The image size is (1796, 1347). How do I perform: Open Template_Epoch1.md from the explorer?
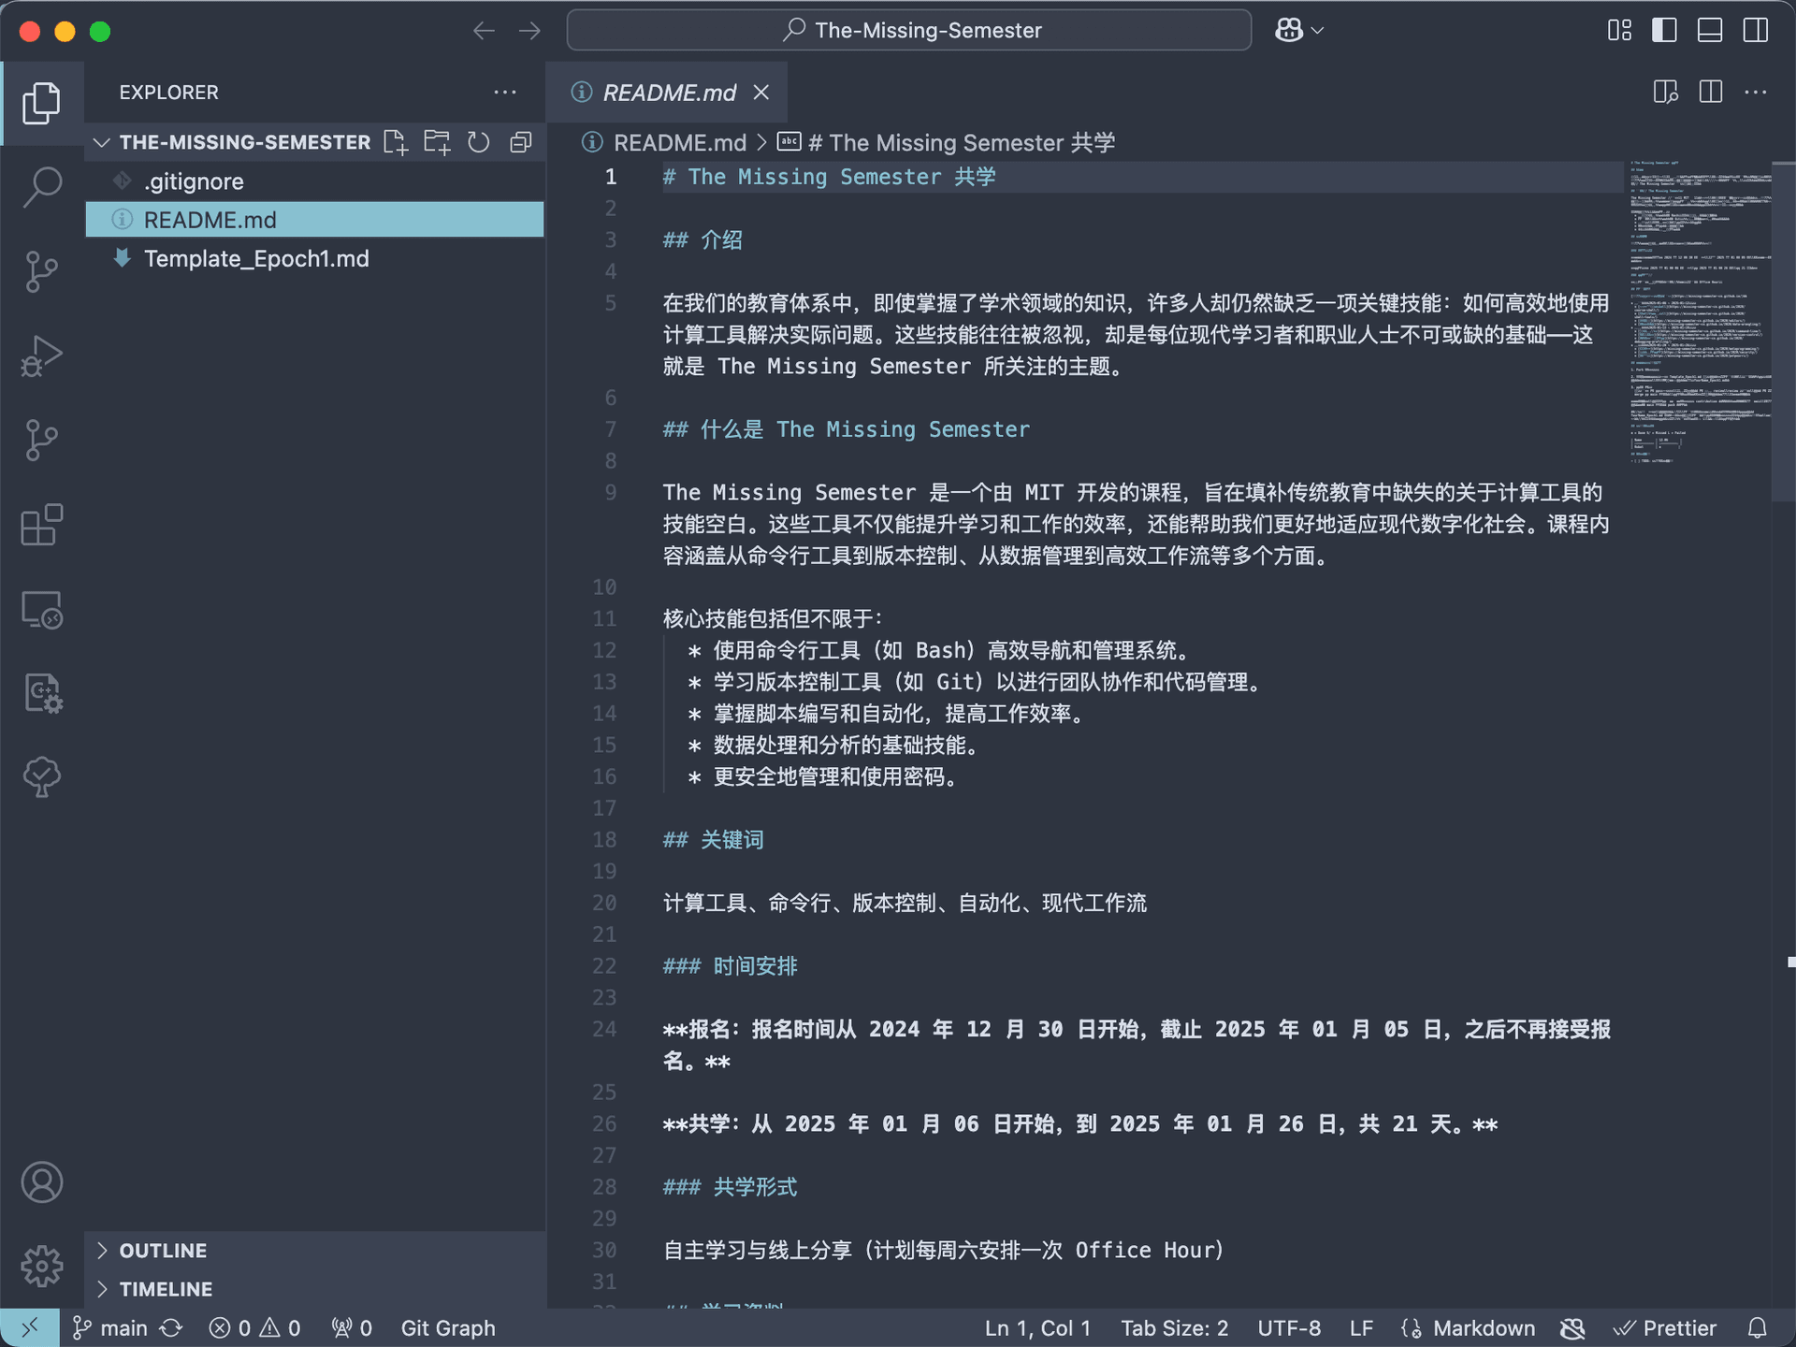pyautogui.click(x=256, y=258)
